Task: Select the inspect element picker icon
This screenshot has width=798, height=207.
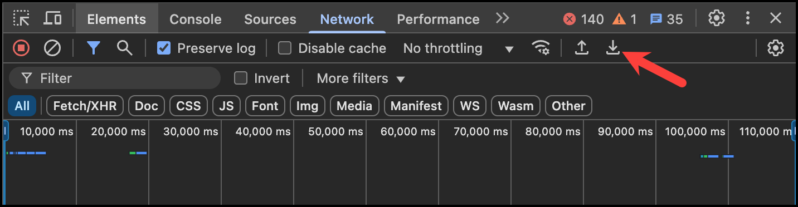Action: click(x=21, y=18)
